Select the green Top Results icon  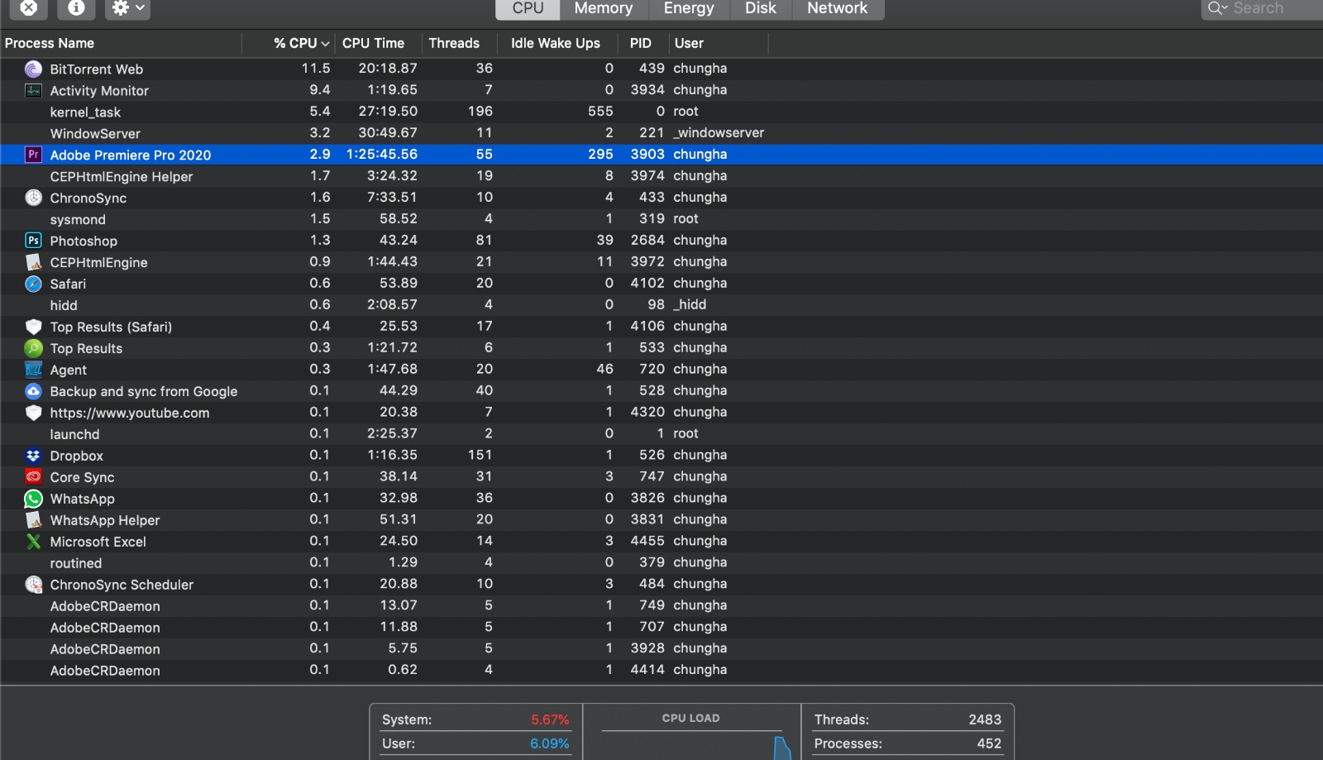coord(33,348)
